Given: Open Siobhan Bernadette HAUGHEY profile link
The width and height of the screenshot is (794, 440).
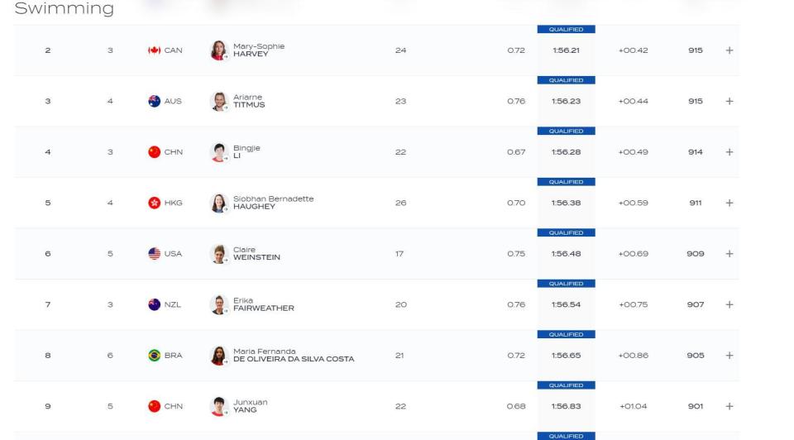Looking at the screenshot, I should (274, 203).
